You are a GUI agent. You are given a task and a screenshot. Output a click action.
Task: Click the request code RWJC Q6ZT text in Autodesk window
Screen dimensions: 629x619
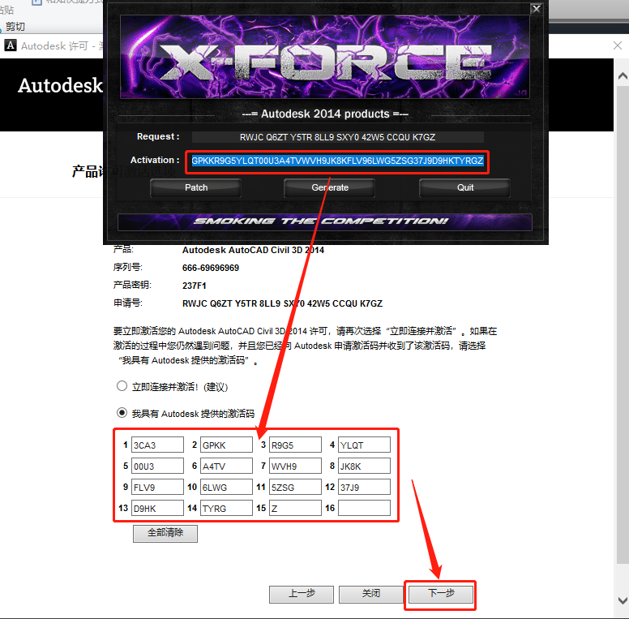(282, 303)
